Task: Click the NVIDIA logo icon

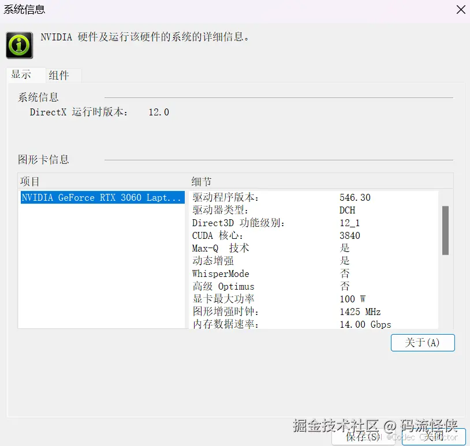Action: [19, 44]
